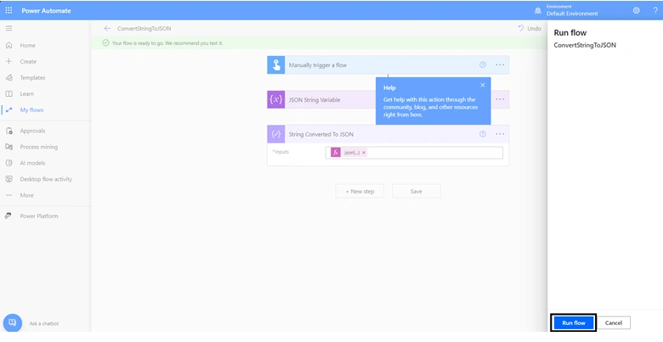Open the menu for String Converted To JSON

click(500, 134)
